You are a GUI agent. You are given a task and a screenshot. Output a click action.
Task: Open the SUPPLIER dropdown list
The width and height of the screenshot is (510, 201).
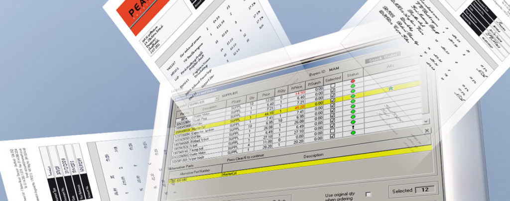pos(217,98)
